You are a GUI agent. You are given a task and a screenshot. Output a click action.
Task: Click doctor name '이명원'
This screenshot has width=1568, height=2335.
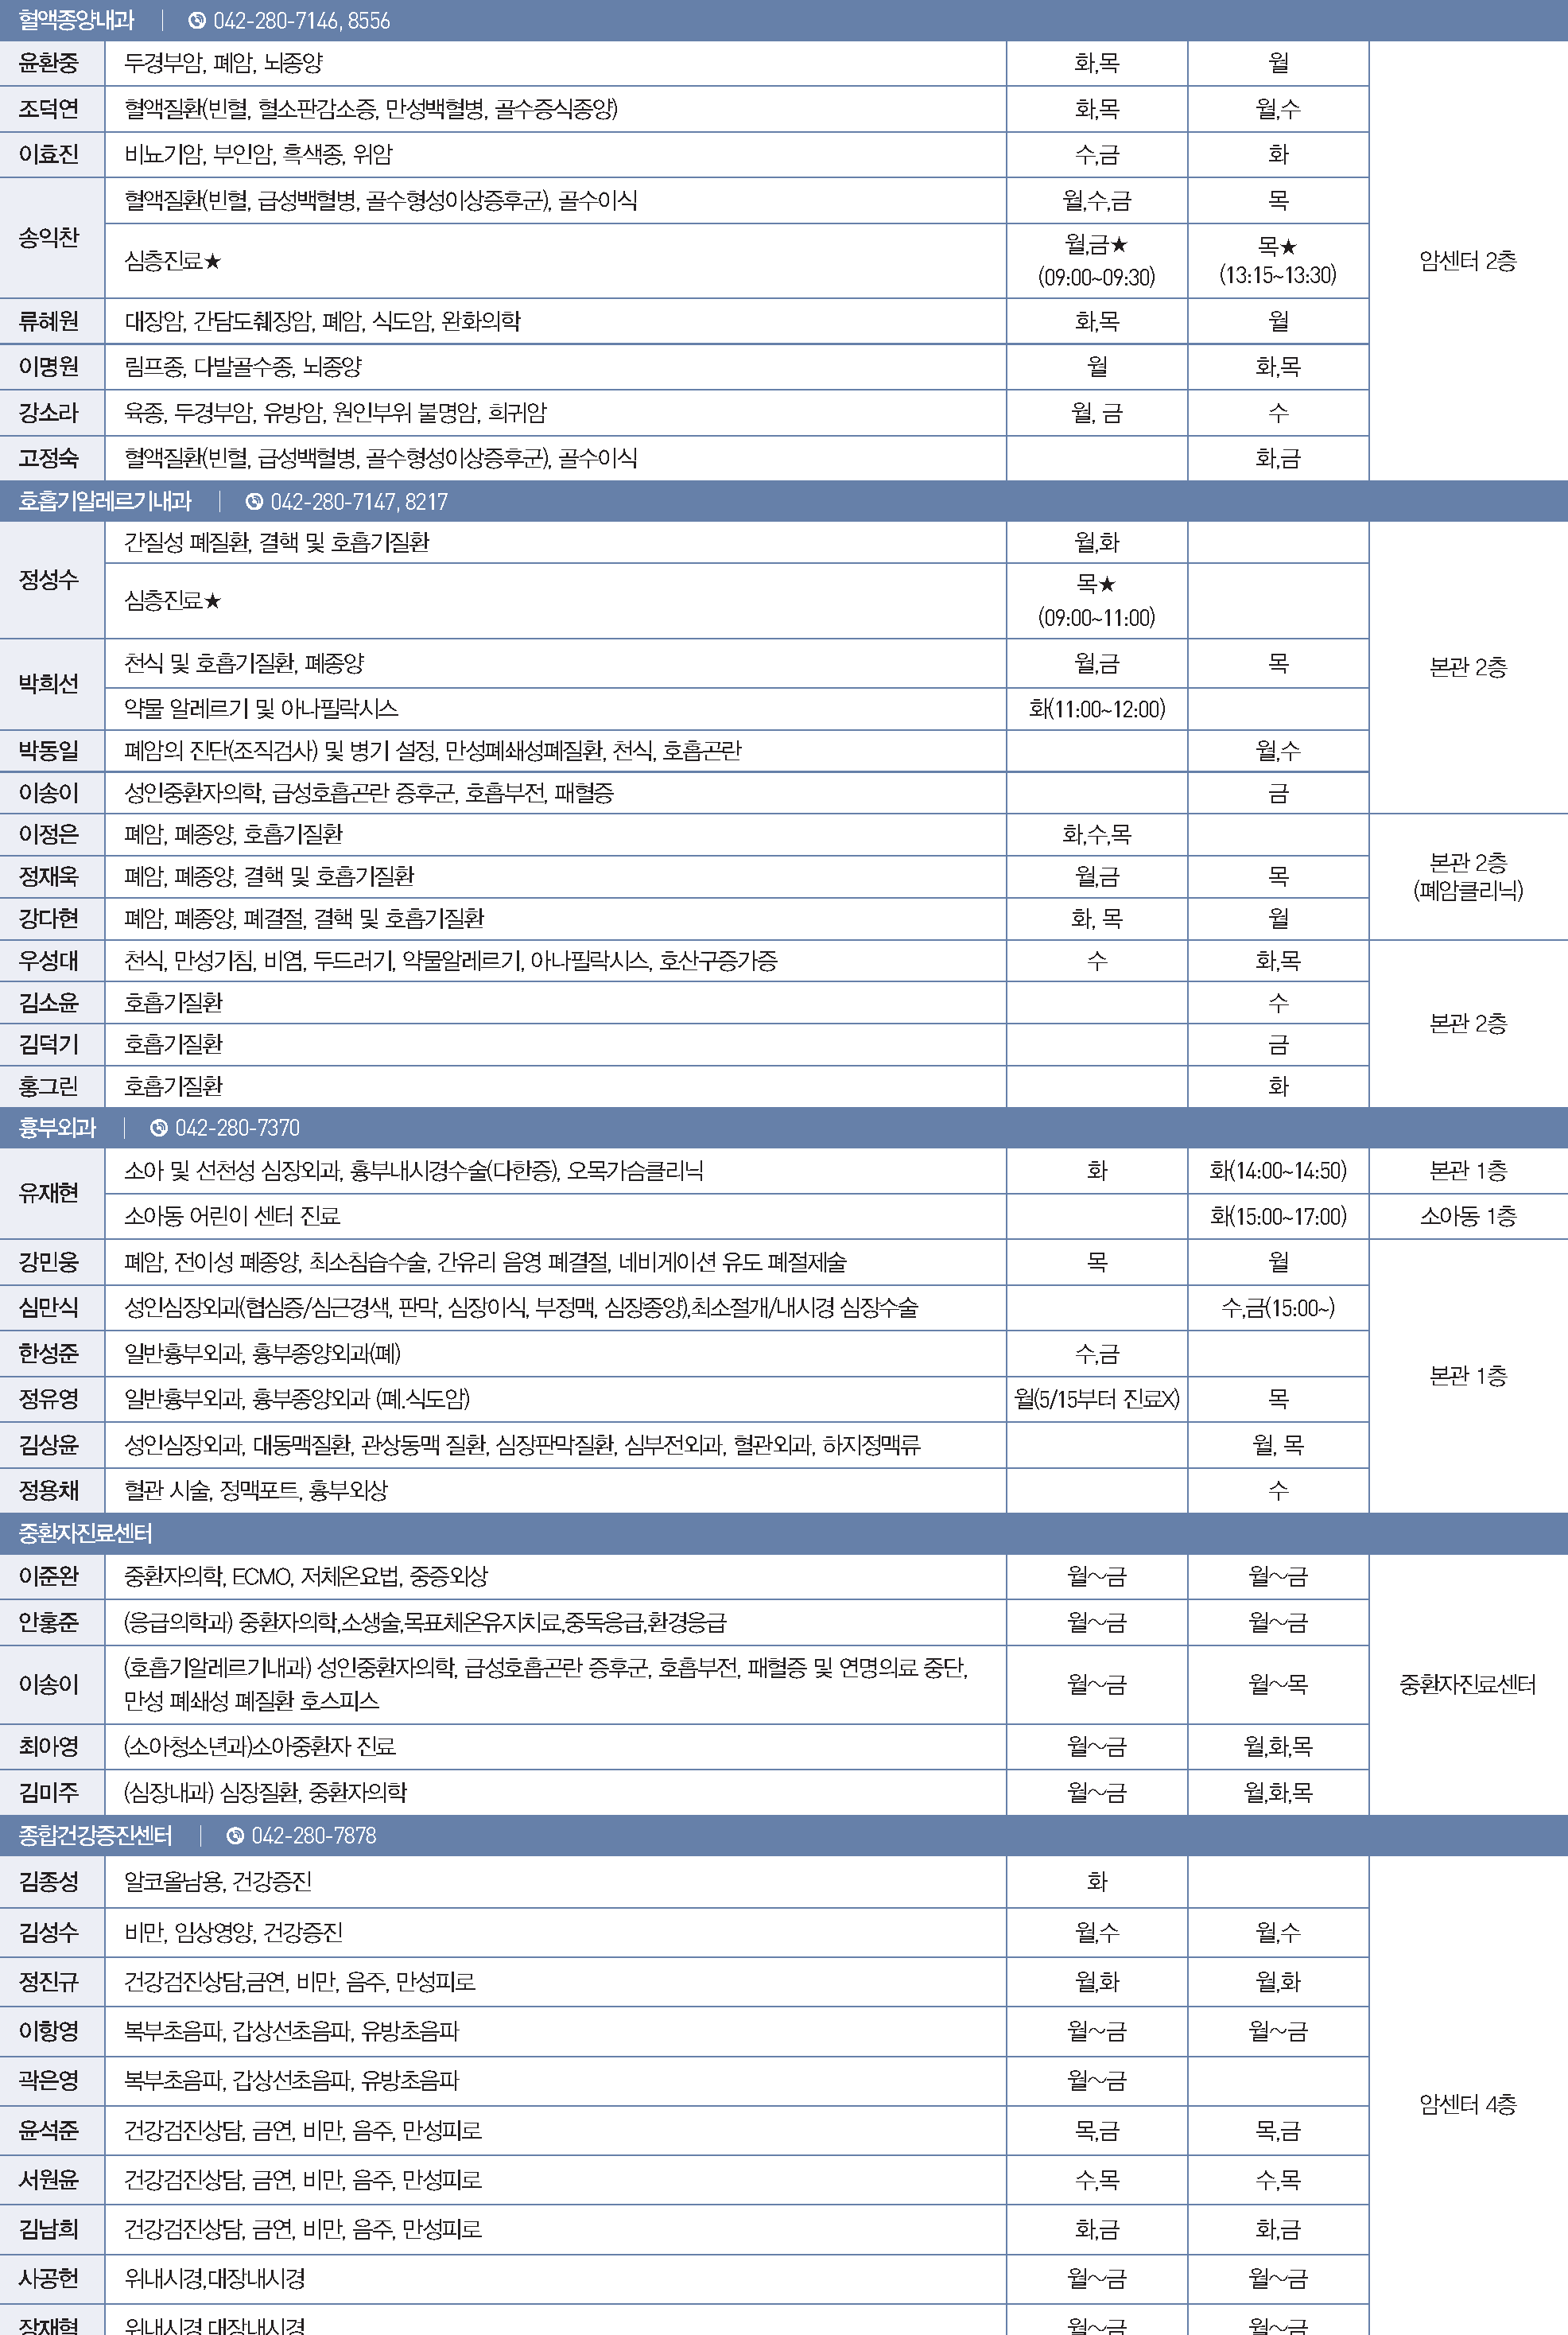48,367
